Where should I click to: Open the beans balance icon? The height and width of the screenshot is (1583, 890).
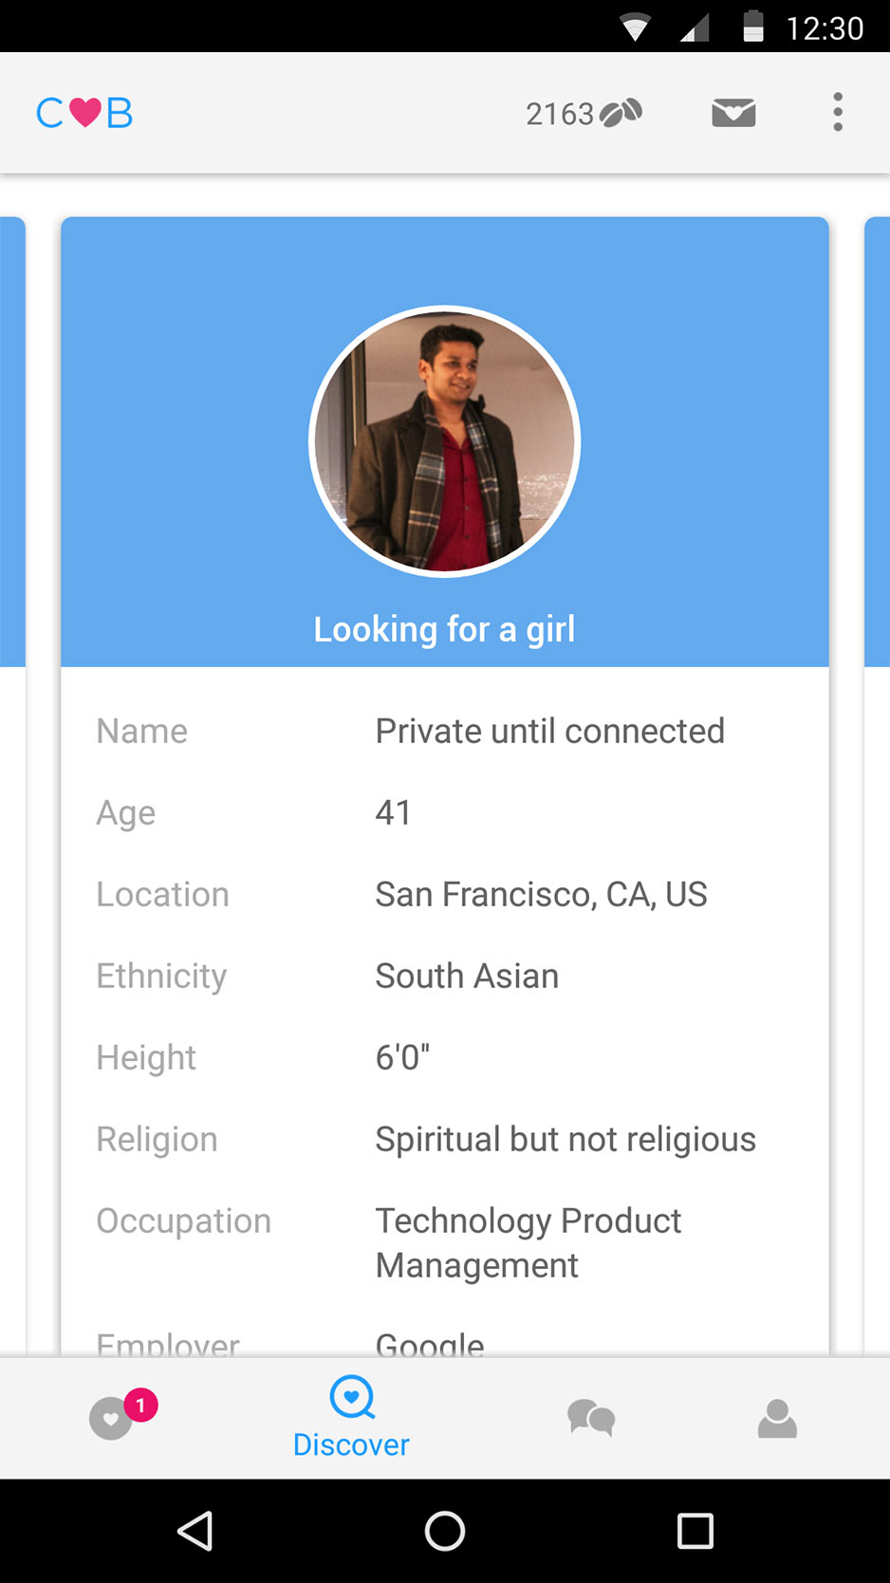622,113
